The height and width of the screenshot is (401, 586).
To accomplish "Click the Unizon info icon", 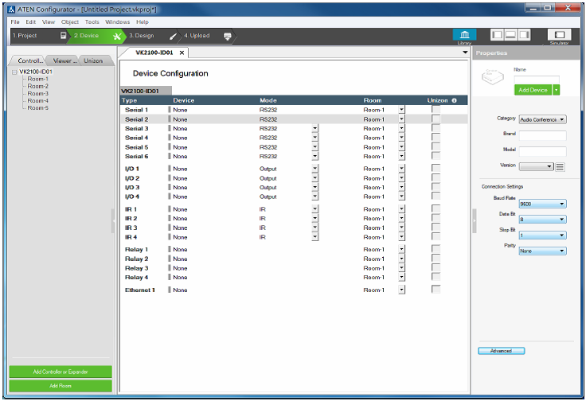I will [x=454, y=100].
